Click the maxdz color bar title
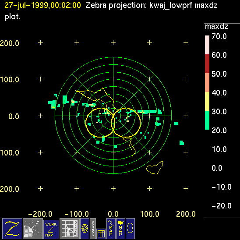 (x=216, y=27)
